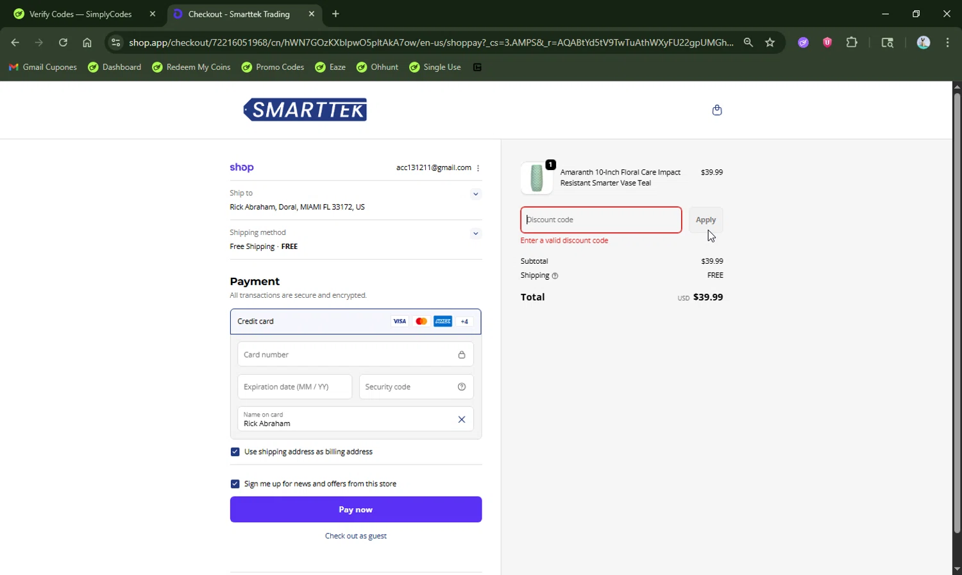This screenshot has height=575, width=962.
Task: Open Promo Codes bookmark
Action: [x=273, y=67]
